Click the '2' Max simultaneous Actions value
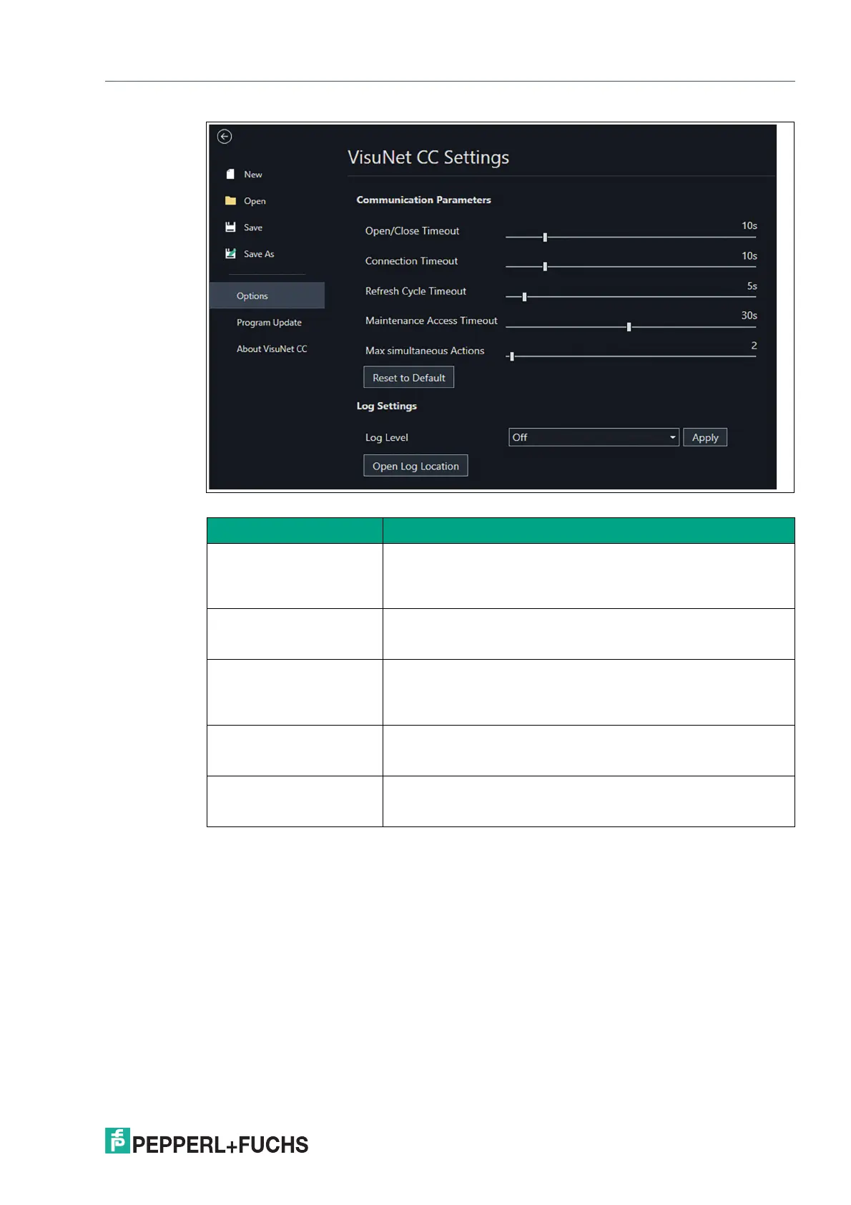 [x=754, y=346]
